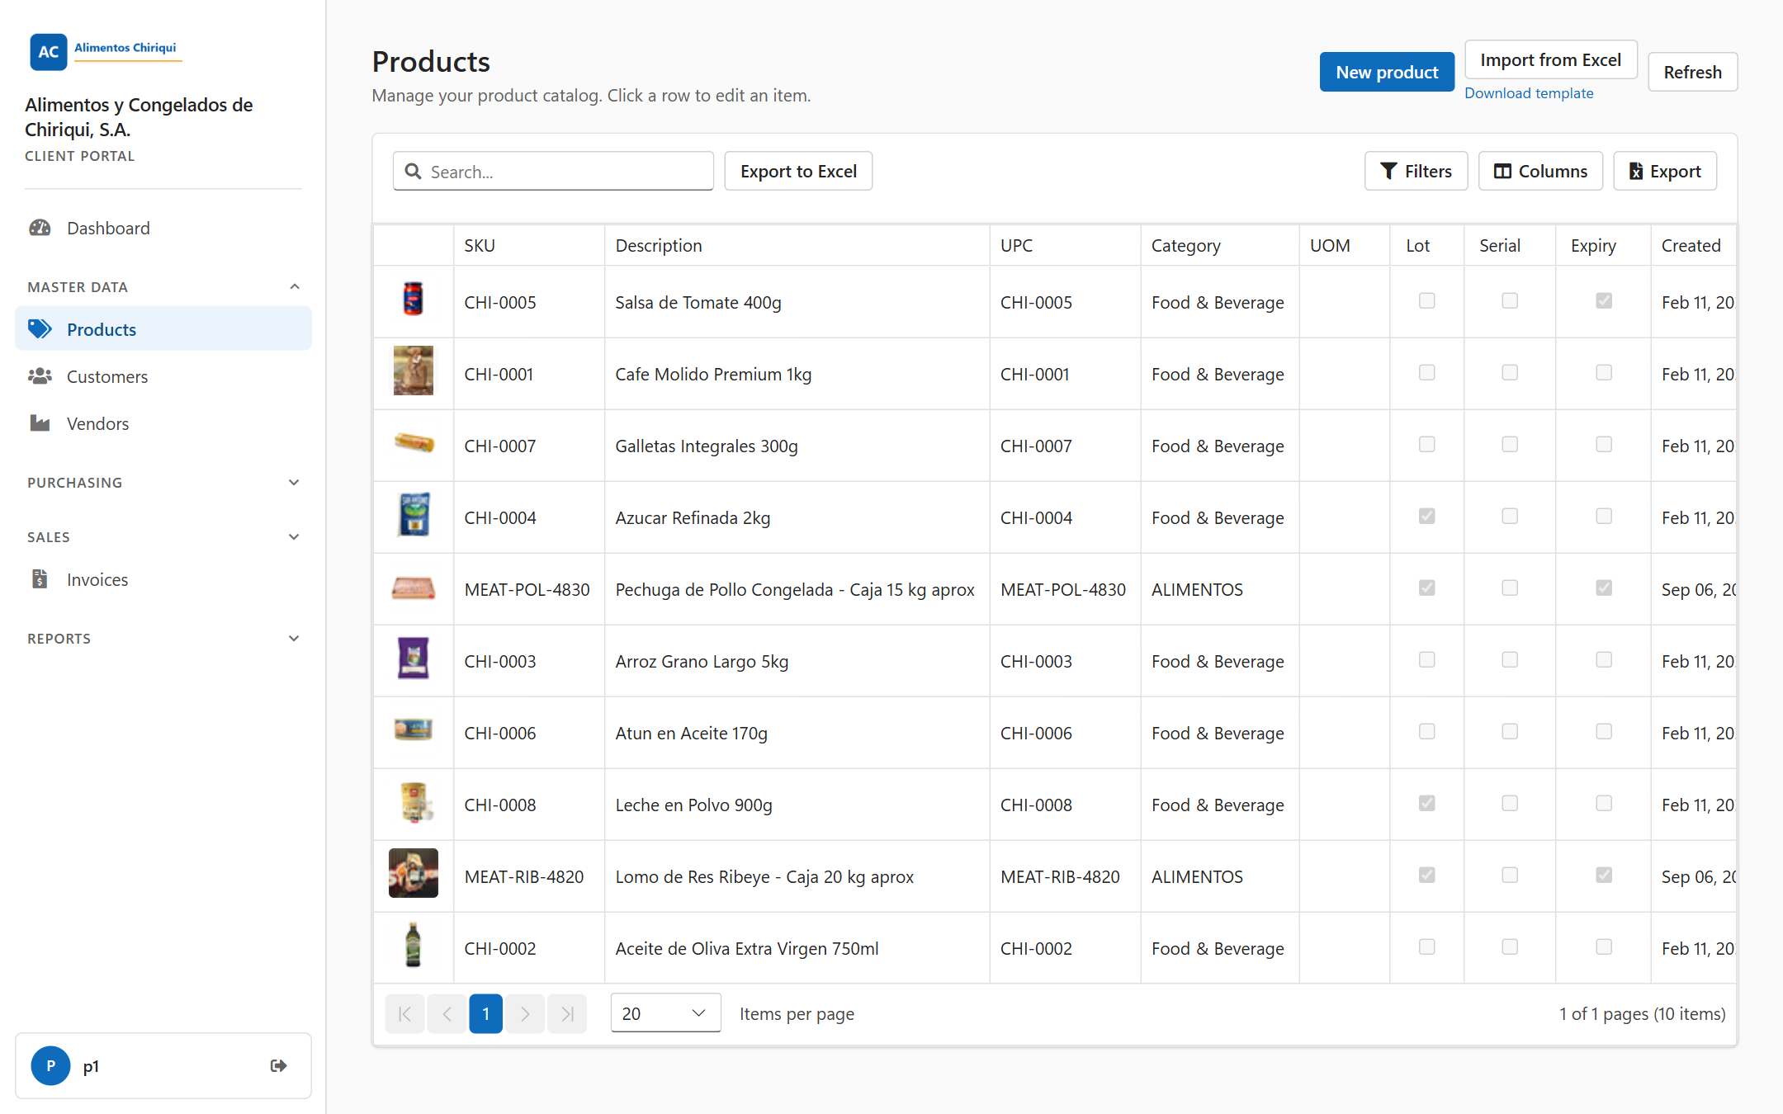Open Atun en Aceite product image
The image size is (1783, 1114).
click(x=413, y=729)
